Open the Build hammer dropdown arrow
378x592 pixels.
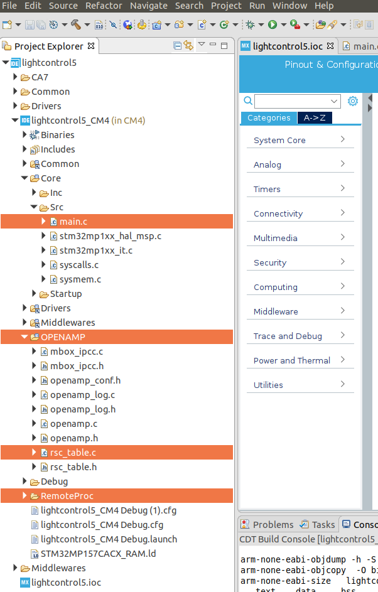[x=87, y=25]
